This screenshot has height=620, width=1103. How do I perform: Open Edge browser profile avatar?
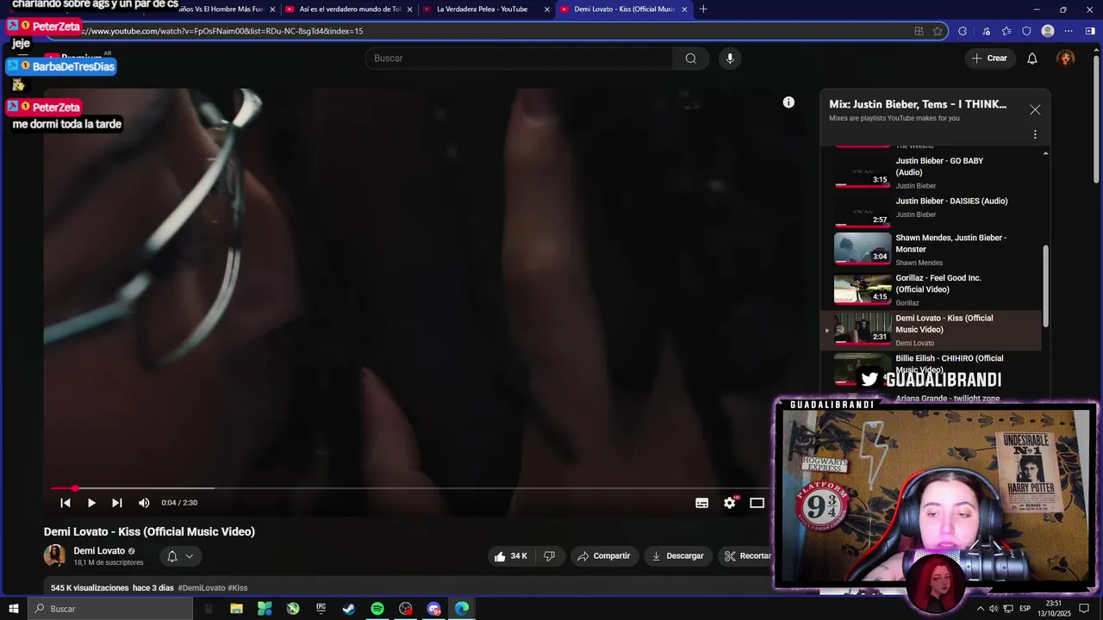(1048, 31)
